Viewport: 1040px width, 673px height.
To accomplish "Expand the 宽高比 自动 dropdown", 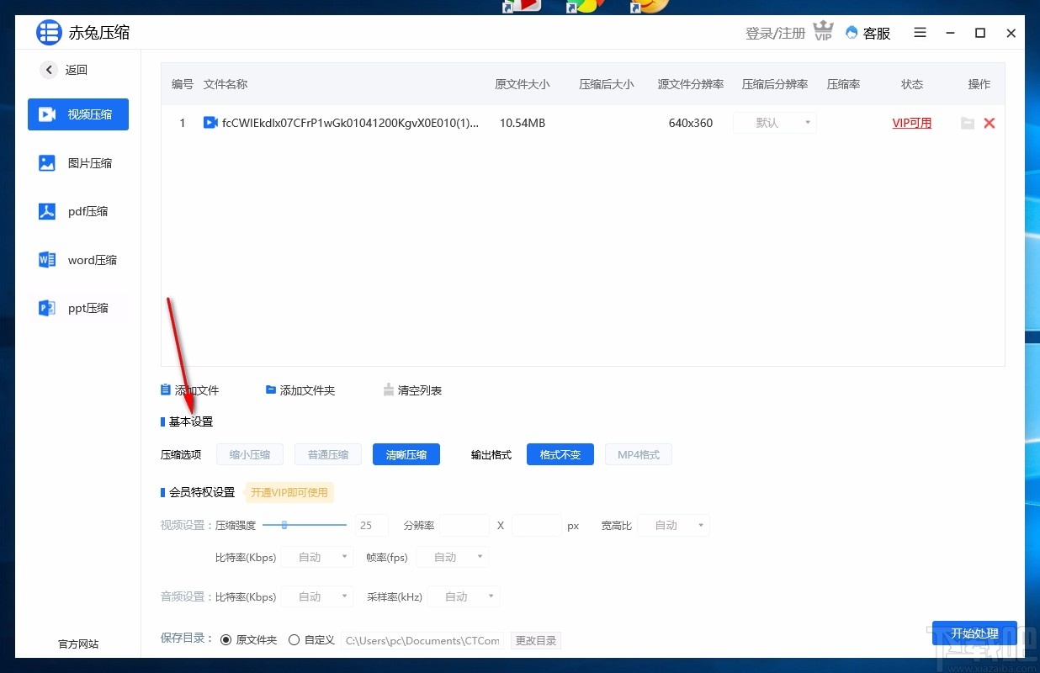I will pos(673,525).
